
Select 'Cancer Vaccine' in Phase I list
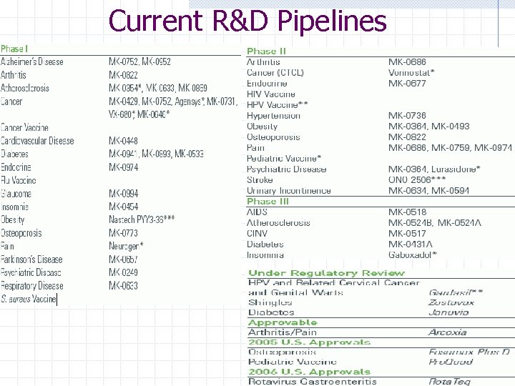point(24,128)
